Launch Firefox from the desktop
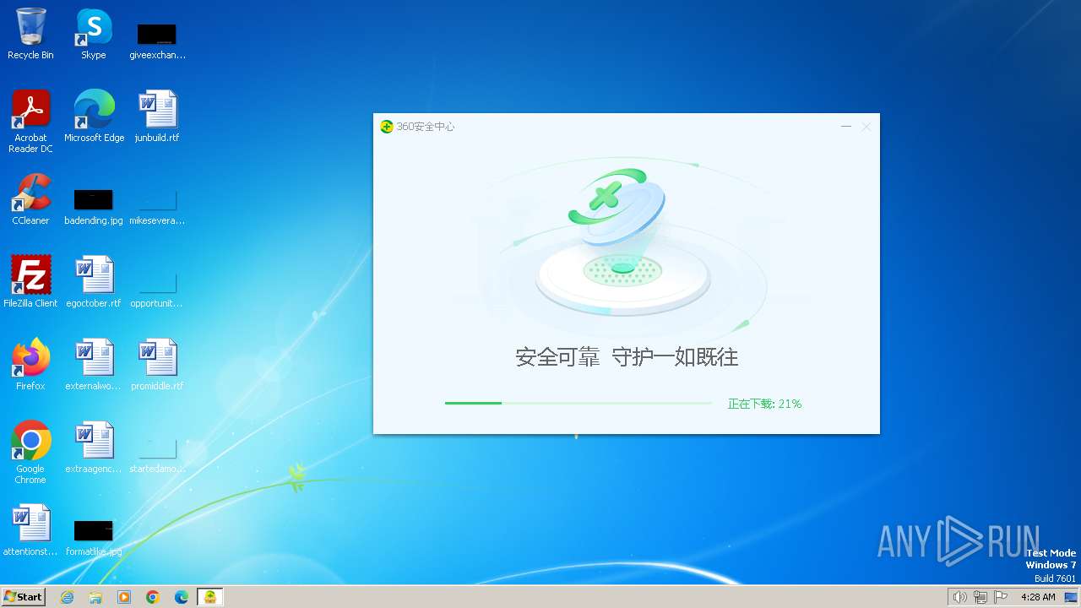This screenshot has height=608, width=1081. 30,365
